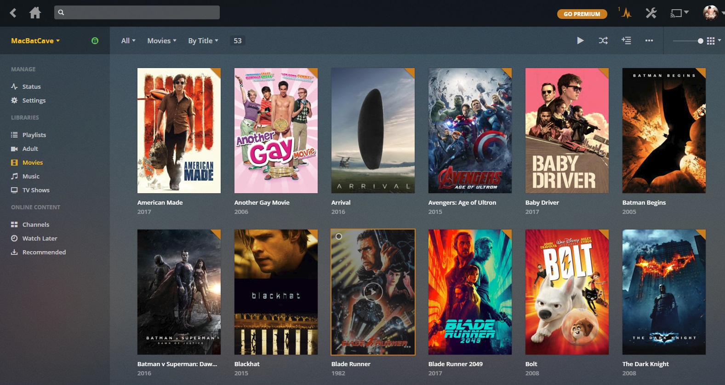Click the Another Gay Movie title
This screenshot has height=385, width=725.
(x=262, y=202)
